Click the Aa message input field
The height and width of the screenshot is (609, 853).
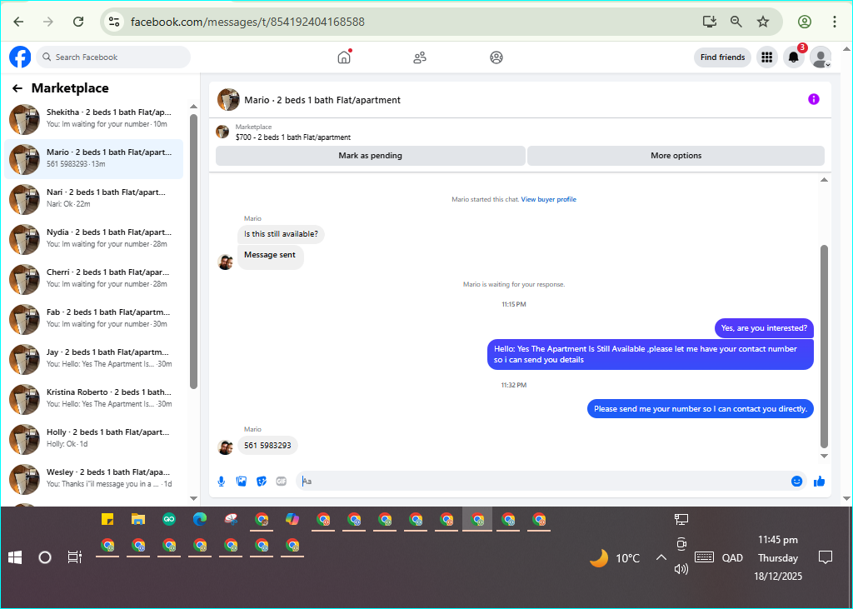coord(544,481)
